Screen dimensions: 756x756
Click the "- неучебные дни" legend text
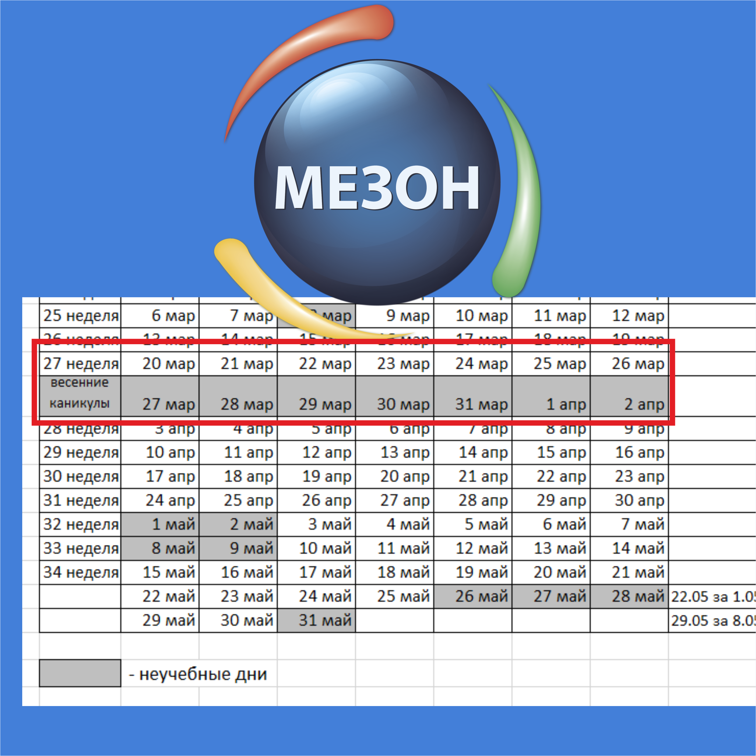[x=198, y=674]
